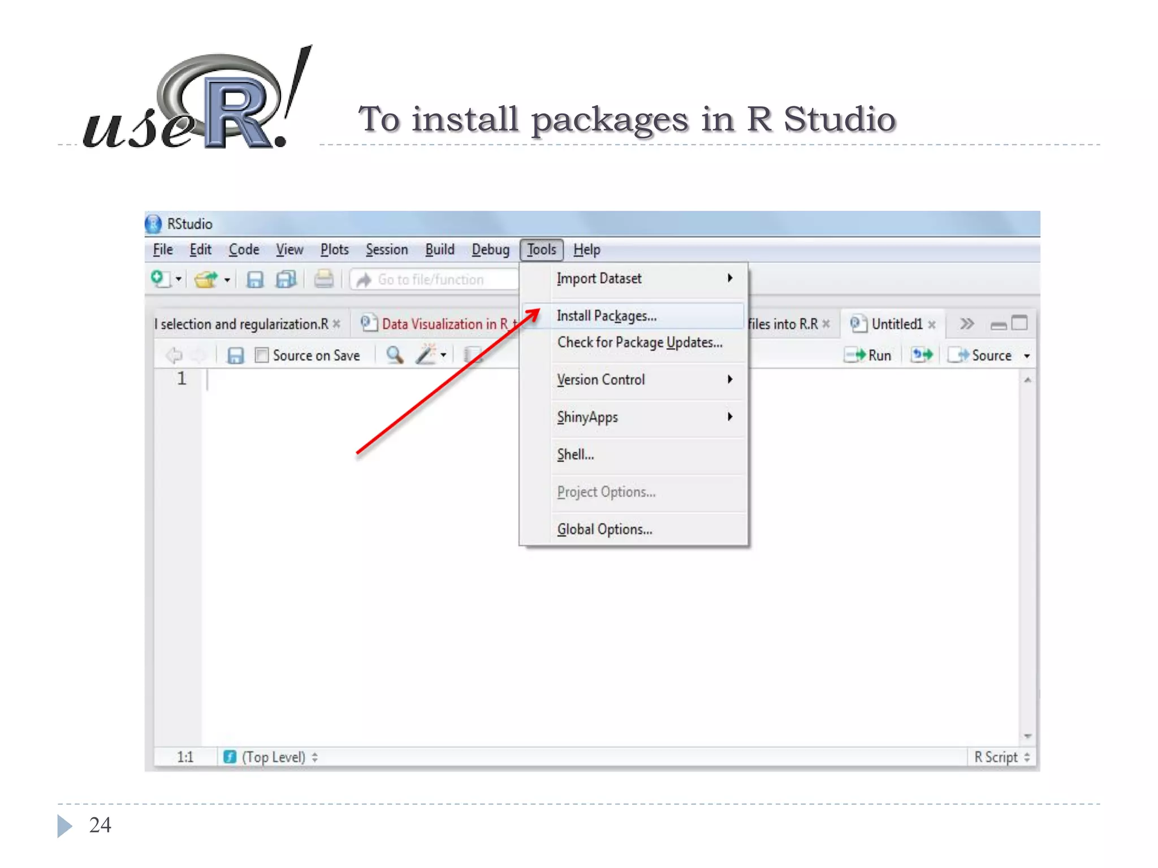Click the Save icon in main toolbar
Image resolution: width=1158 pixels, height=868 pixels.
tap(255, 279)
